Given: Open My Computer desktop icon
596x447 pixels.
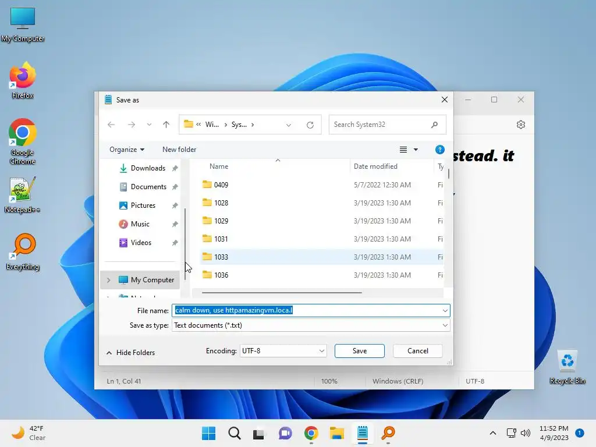Looking at the screenshot, I should [23, 24].
